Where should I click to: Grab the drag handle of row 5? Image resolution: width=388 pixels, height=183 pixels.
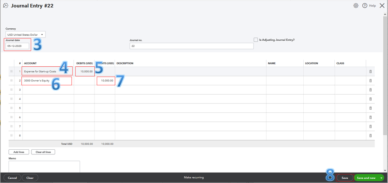pyautogui.click(x=11, y=108)
